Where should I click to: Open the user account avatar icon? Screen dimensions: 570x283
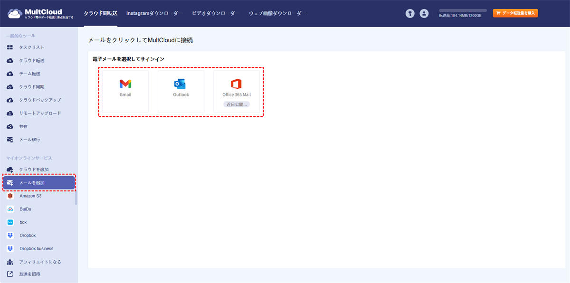point(424,14)
